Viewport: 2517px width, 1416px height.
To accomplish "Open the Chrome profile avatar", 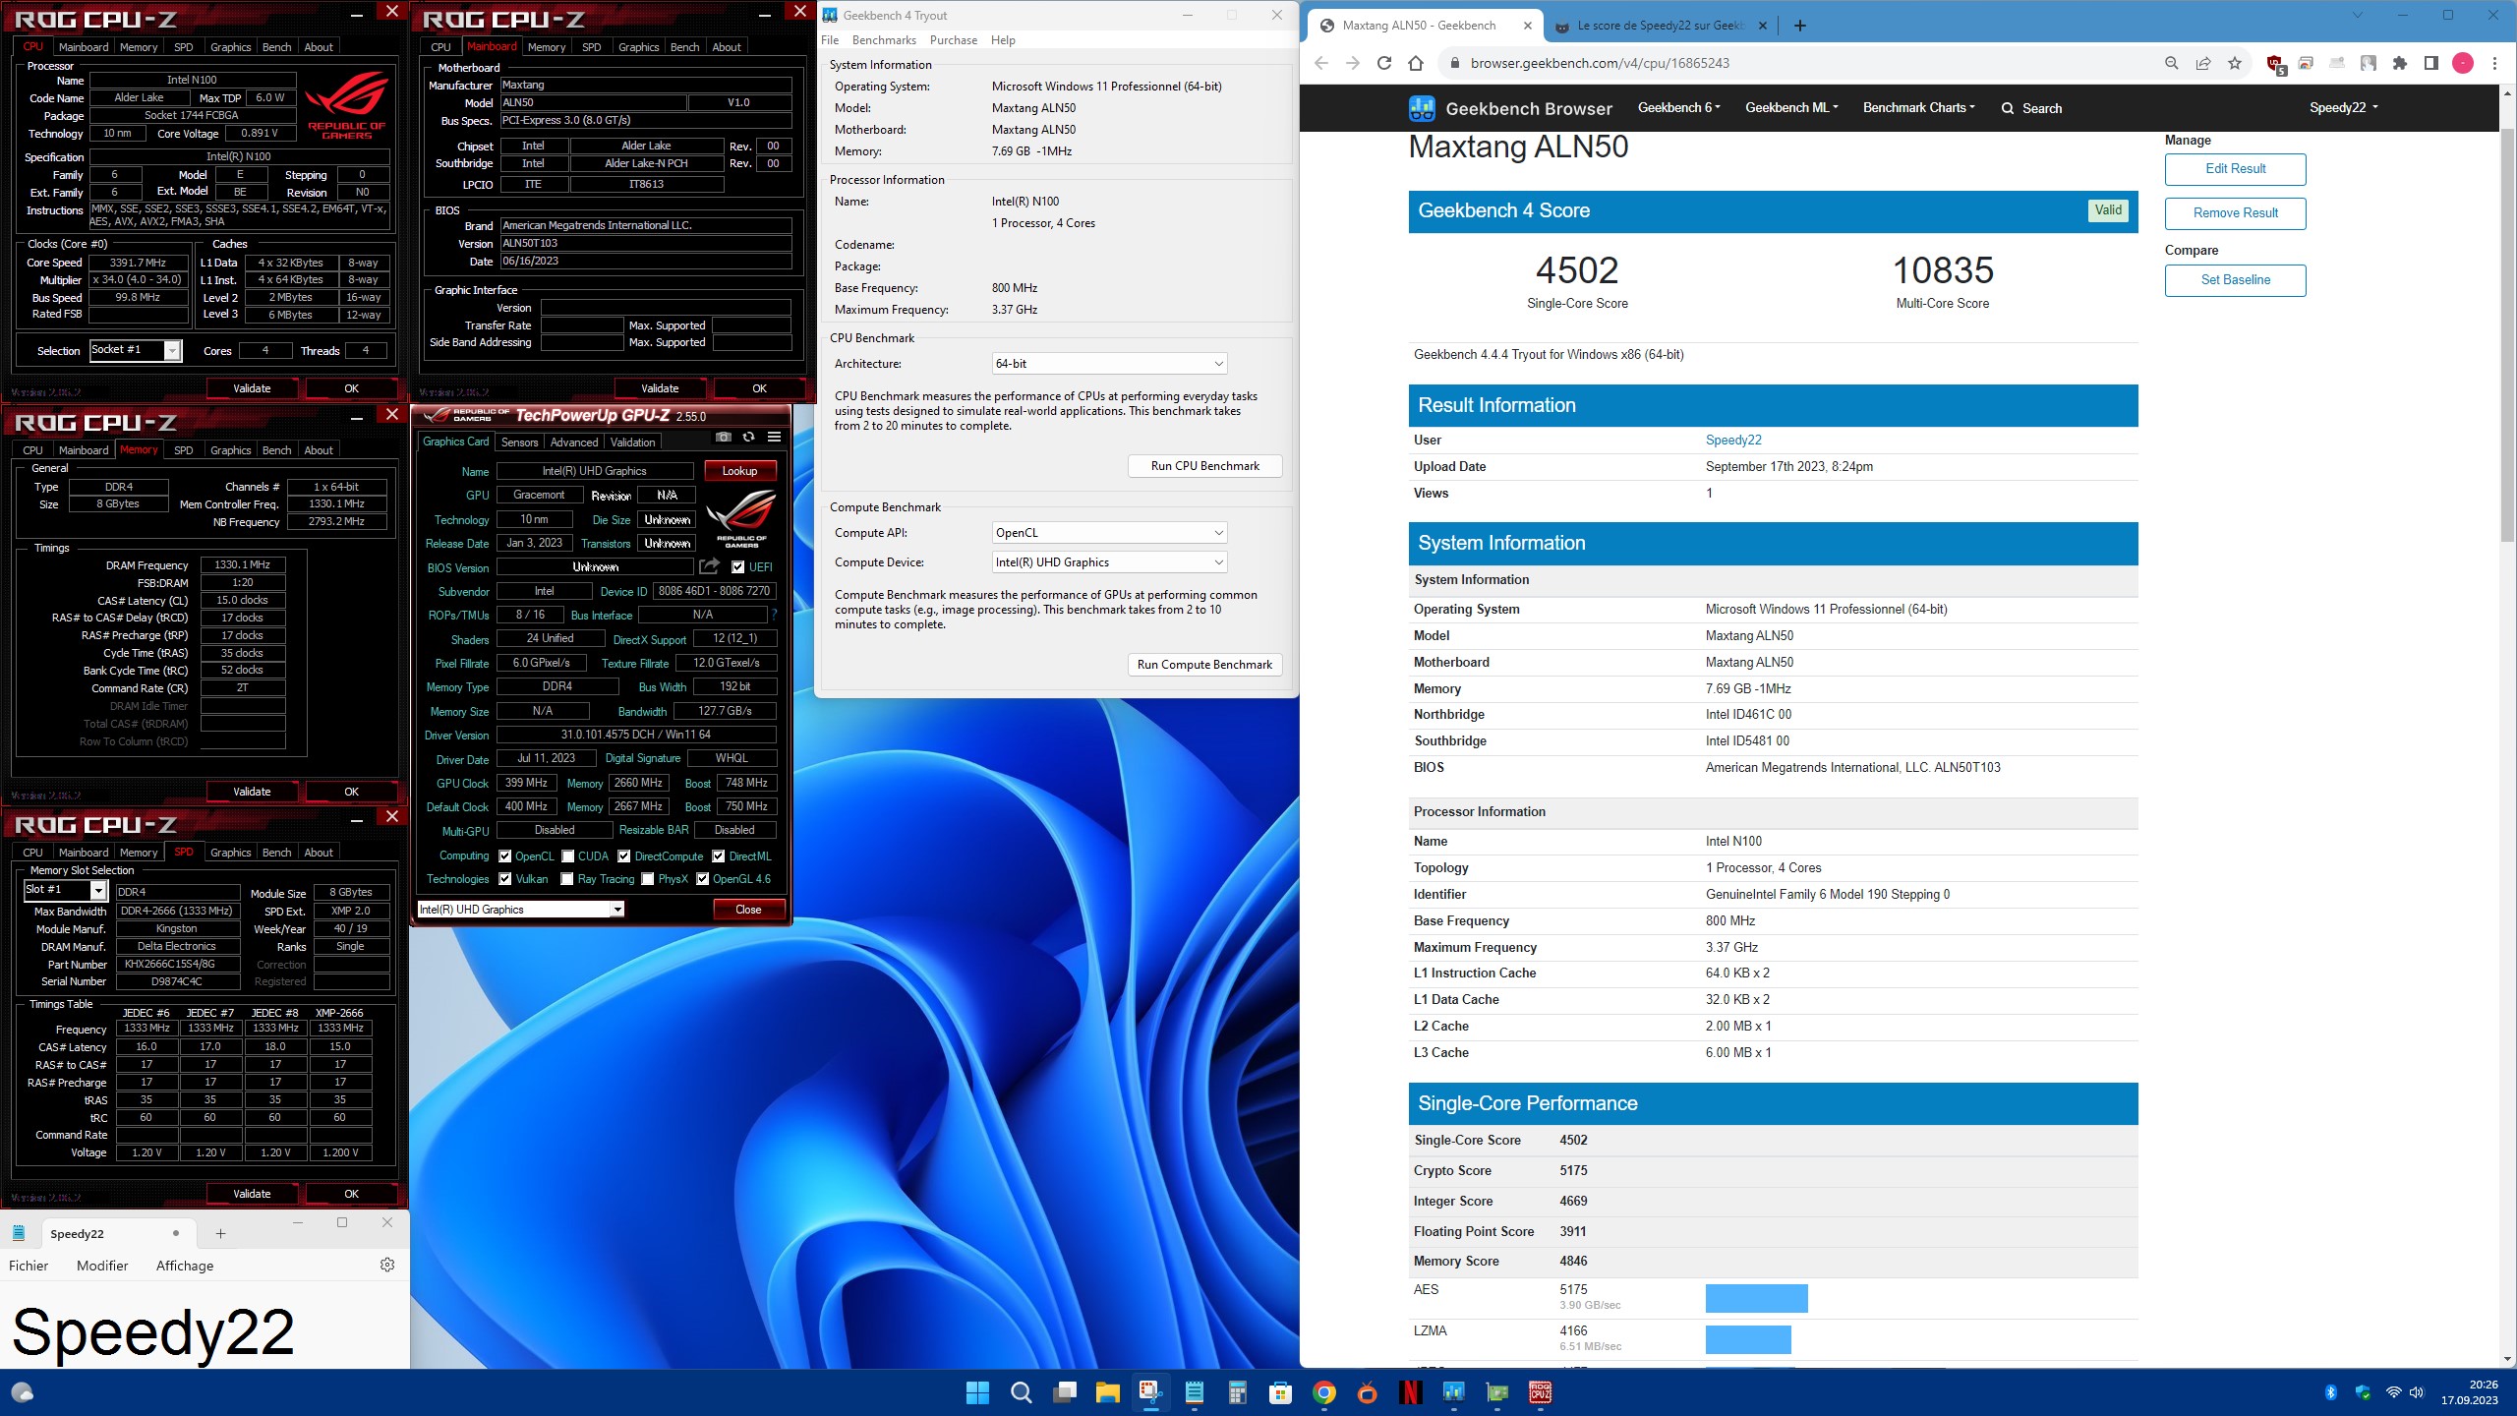I will click(2463, 63).
